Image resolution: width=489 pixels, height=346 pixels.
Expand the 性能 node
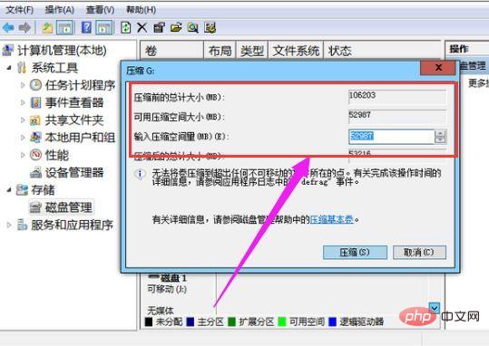23,155
